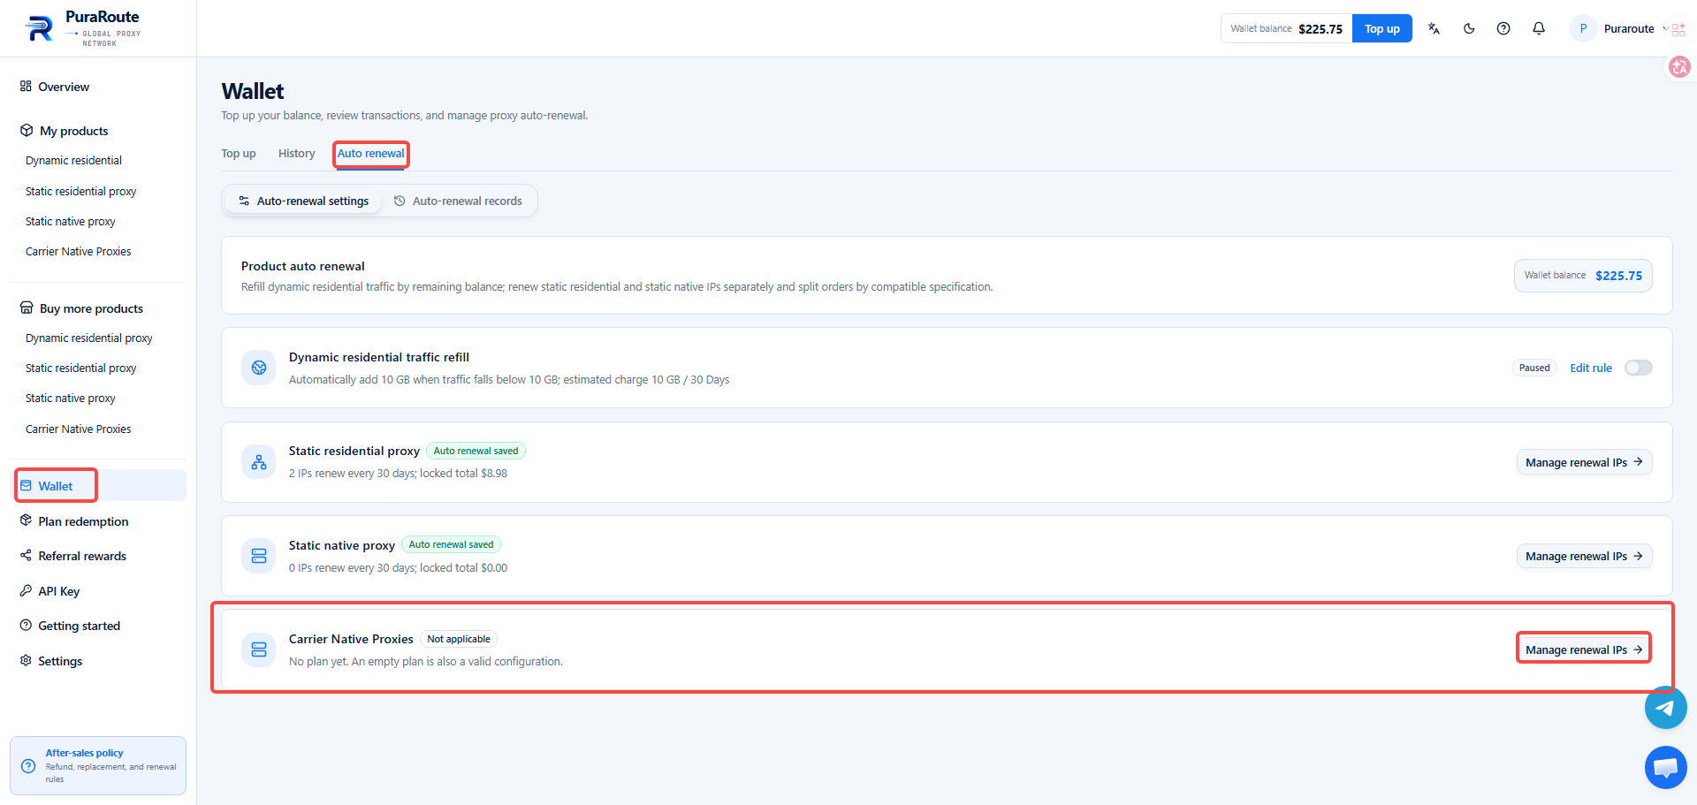Open the Telegram floating button
The width and height of the screenshot is (1697, 805).
[1665, 708]
